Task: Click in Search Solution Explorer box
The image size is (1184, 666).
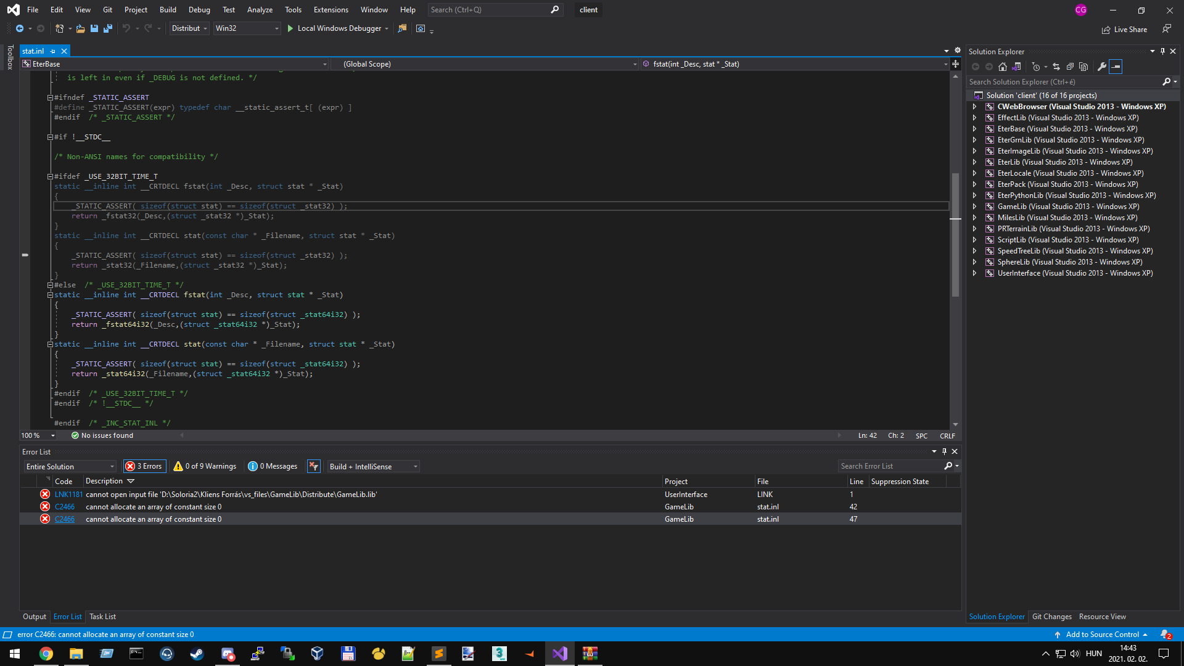Action: 1064,82
